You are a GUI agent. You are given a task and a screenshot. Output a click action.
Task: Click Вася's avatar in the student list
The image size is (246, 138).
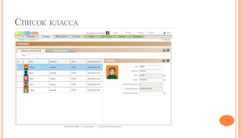[x=26, y=79]
